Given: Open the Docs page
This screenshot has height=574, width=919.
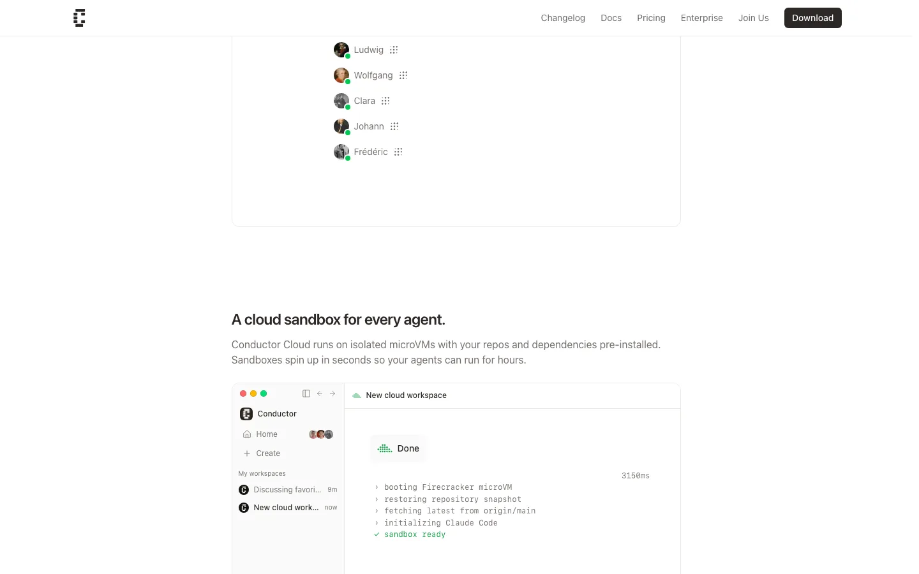Looking at the screenshot, I should 611,18.
